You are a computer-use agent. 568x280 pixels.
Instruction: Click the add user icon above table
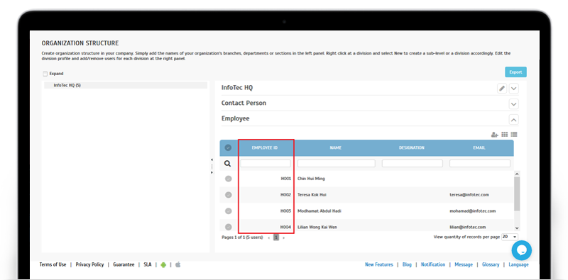pyautogui.click(x=494, y=135)
